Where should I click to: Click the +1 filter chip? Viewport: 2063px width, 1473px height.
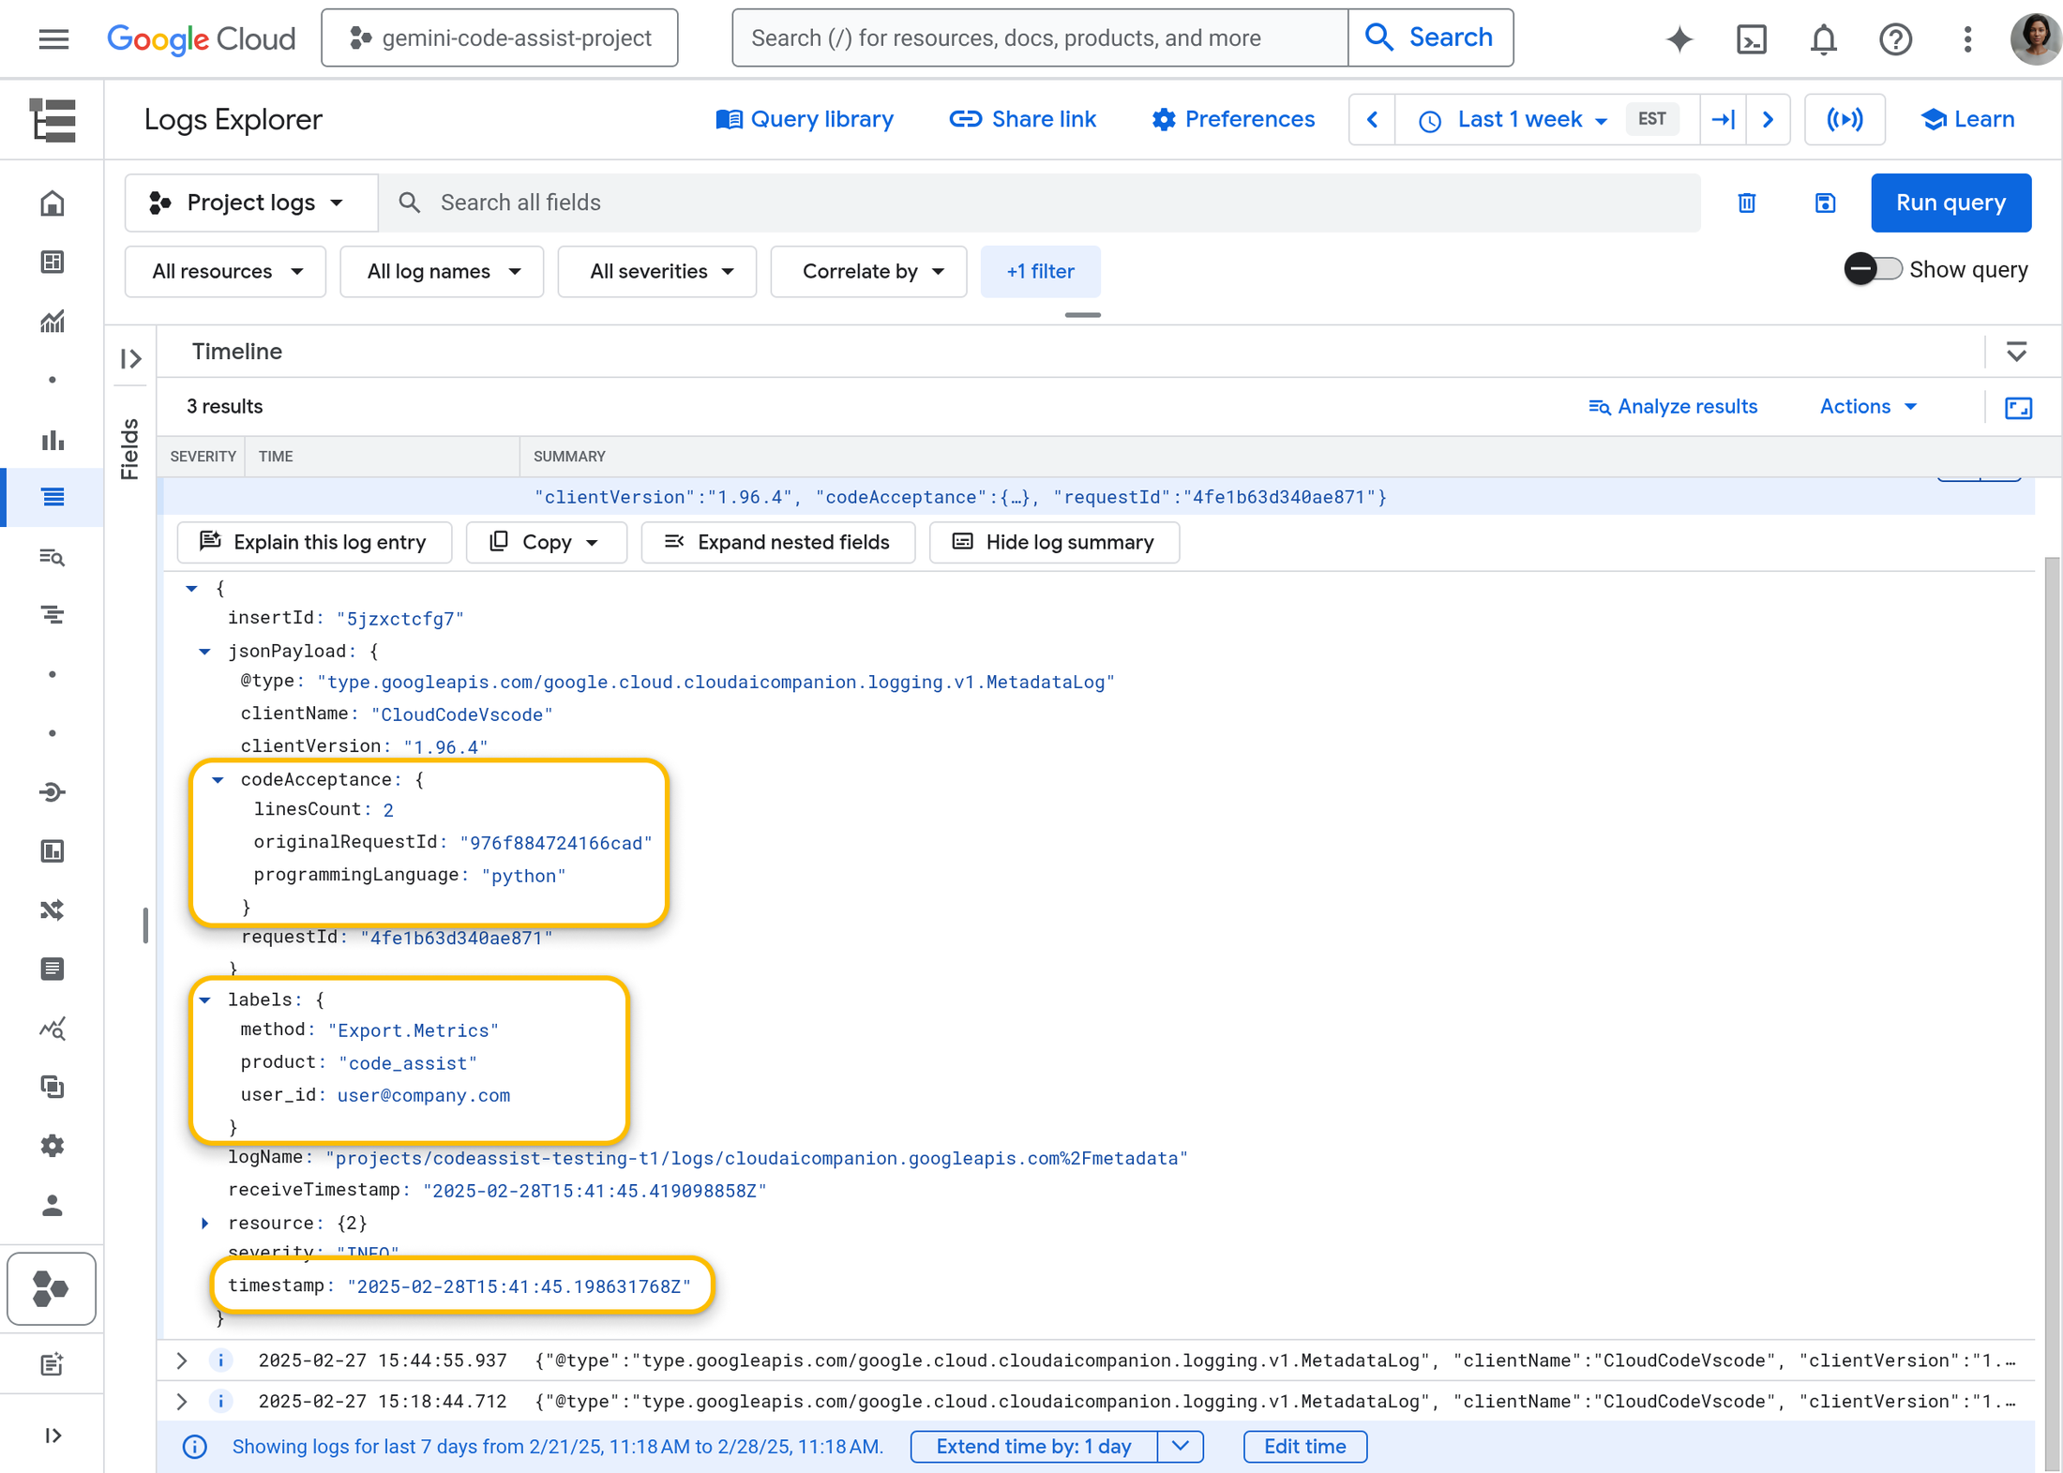pyautogui.click(x=1040, y=272)
